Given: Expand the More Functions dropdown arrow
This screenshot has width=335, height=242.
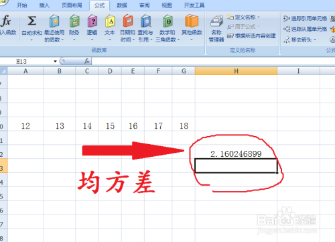Looking at the screenshot, I should (192, 40).
